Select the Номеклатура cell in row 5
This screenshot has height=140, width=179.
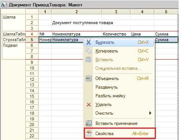point(68,40)
